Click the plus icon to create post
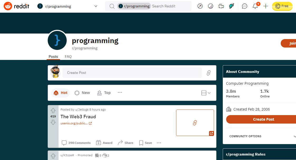296x160 pixels. point(266,6)
